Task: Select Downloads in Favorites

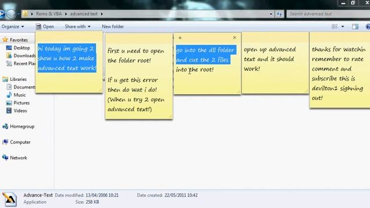Action: pos(24,55)
